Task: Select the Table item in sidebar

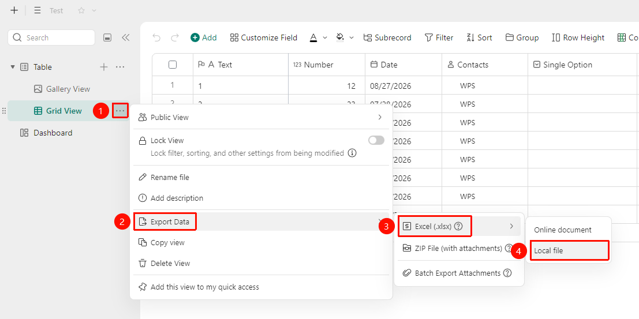Action: (42, 67)
